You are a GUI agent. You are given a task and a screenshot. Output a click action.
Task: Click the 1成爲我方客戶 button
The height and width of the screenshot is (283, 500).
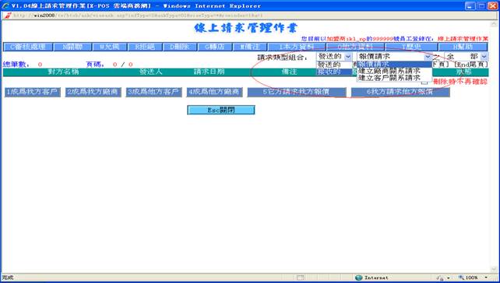pos(33,92)
